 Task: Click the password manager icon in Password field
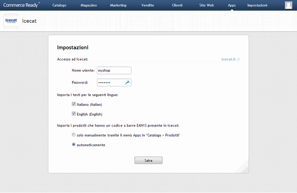click(127, 83)
